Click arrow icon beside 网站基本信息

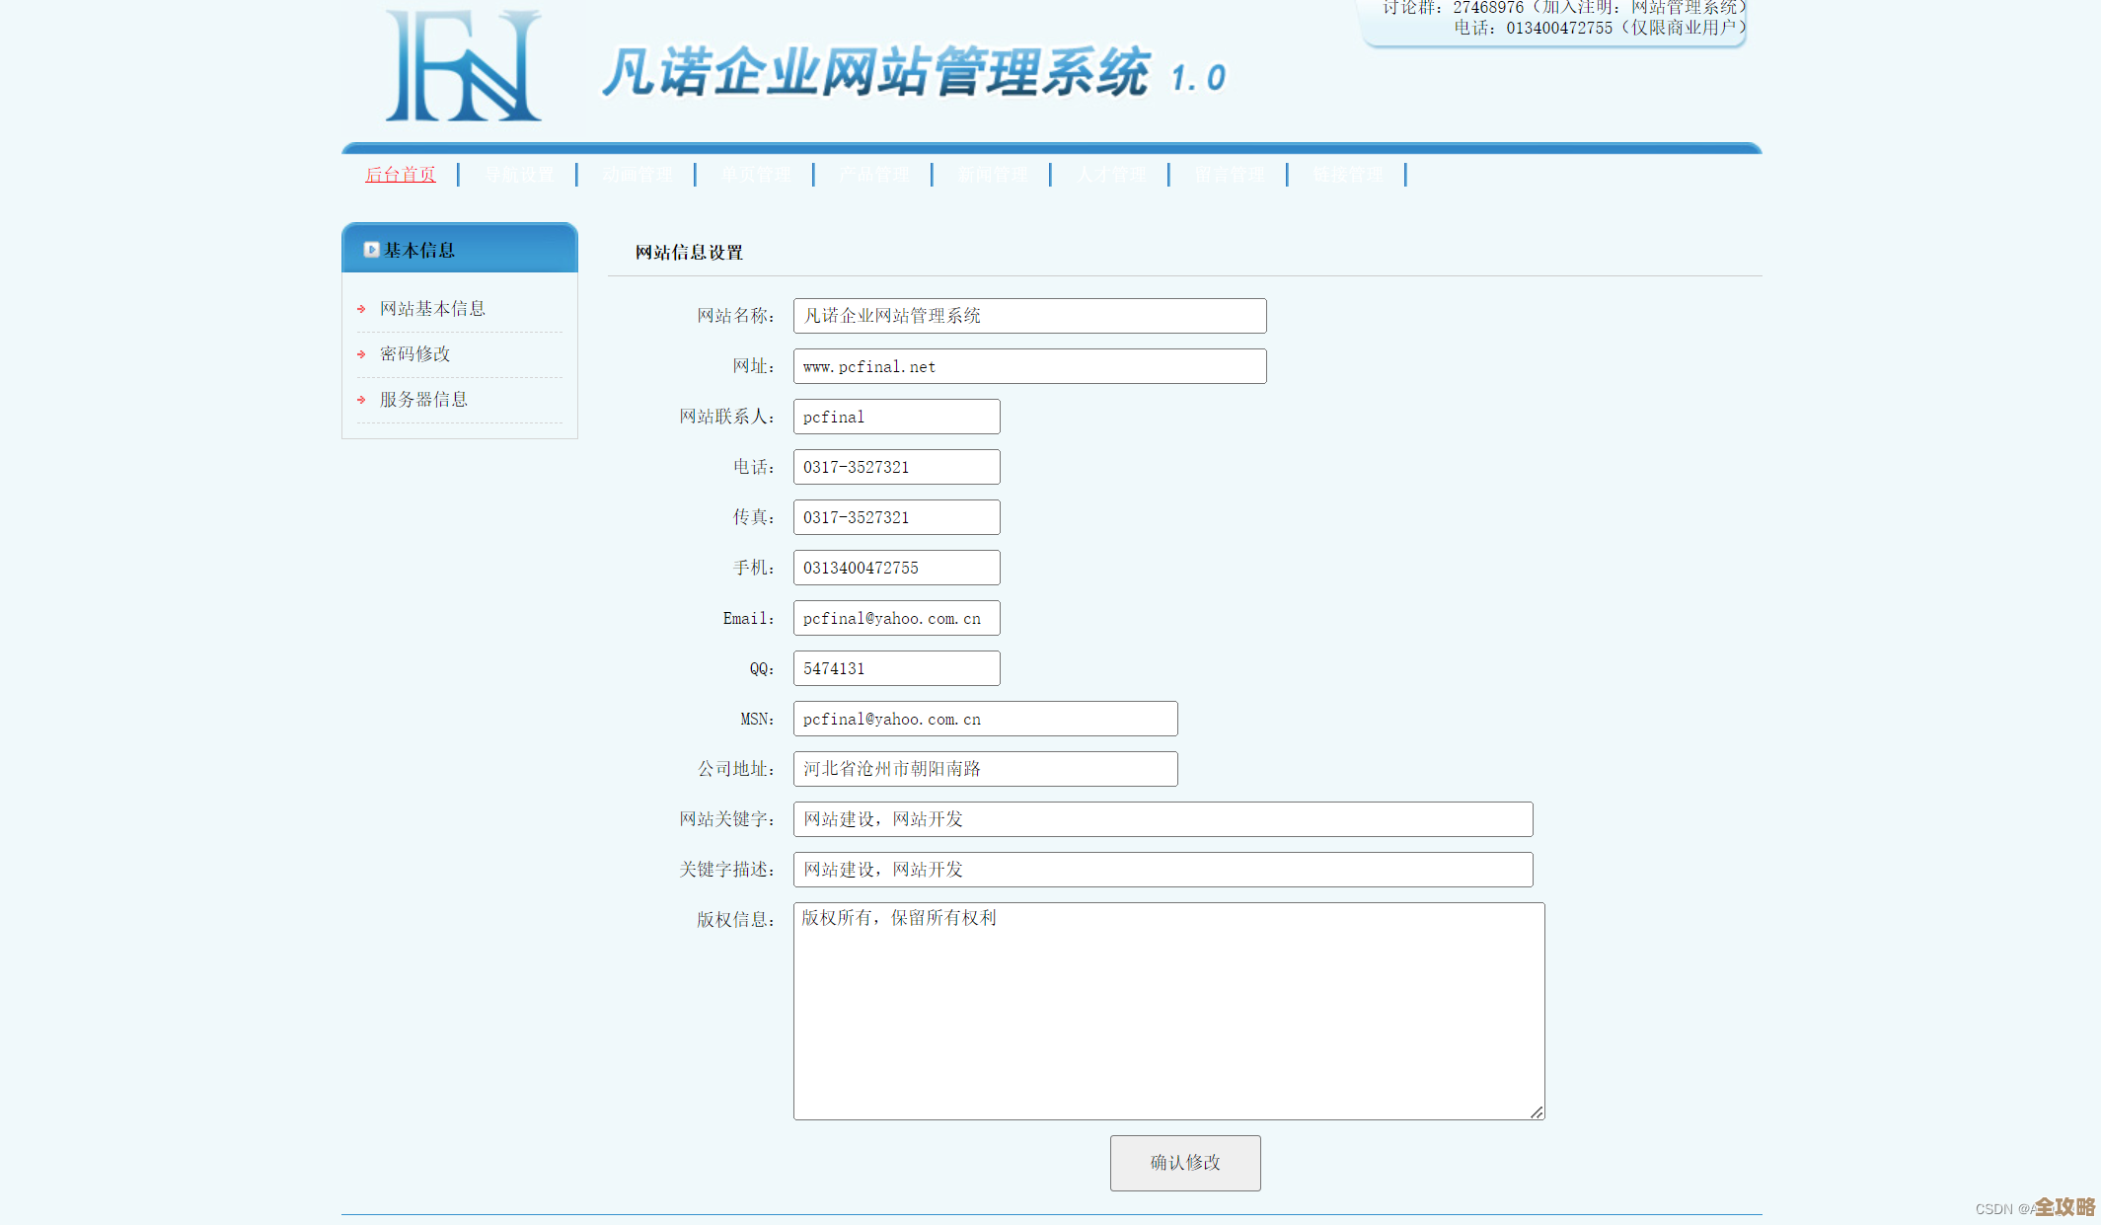(361, 309)
